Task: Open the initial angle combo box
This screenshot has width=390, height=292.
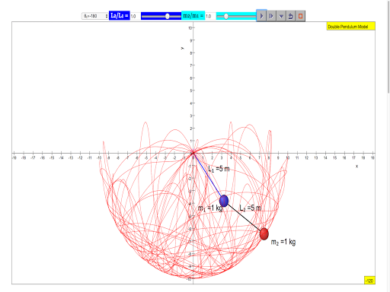Action: point(95,16)
